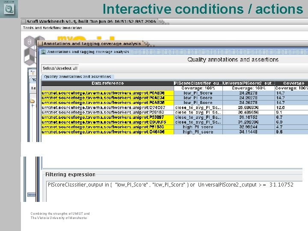Click the window icon beside the outer 'Annotations and tagging coverage analysis' title

[41, 43]
